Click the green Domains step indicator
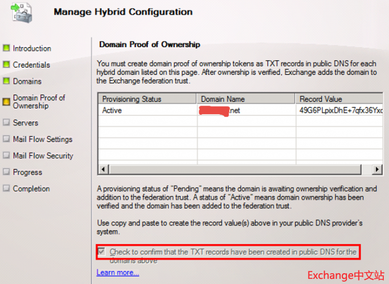389x284 pixels. point(7,82)
